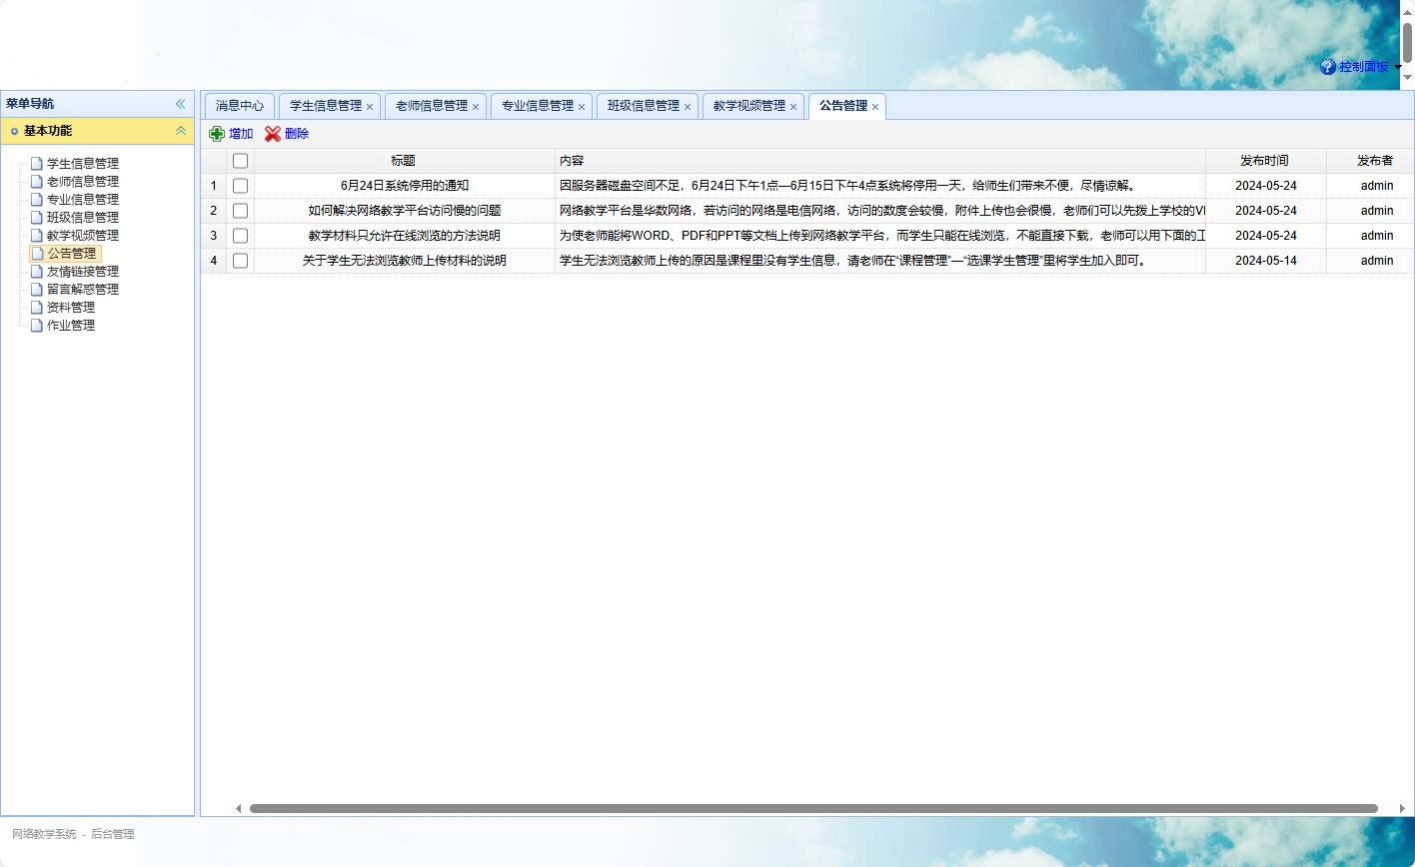
Task: Click the 专业信息管理 page icon in sidebar
Action: tap(36, 199)
